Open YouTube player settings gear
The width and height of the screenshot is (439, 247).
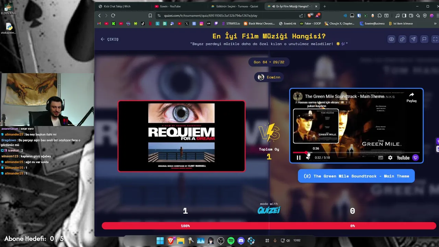click(x=390, y=158)
